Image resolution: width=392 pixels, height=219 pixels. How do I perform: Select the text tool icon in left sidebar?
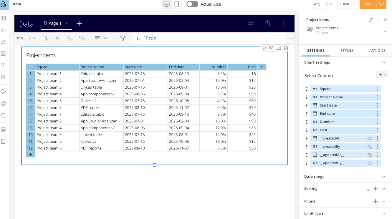[4, 65]
